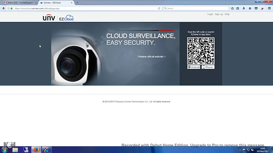Click Firefox icon in taskbar
This screenshot has width=273, height=153.
(x=36, y=150)
